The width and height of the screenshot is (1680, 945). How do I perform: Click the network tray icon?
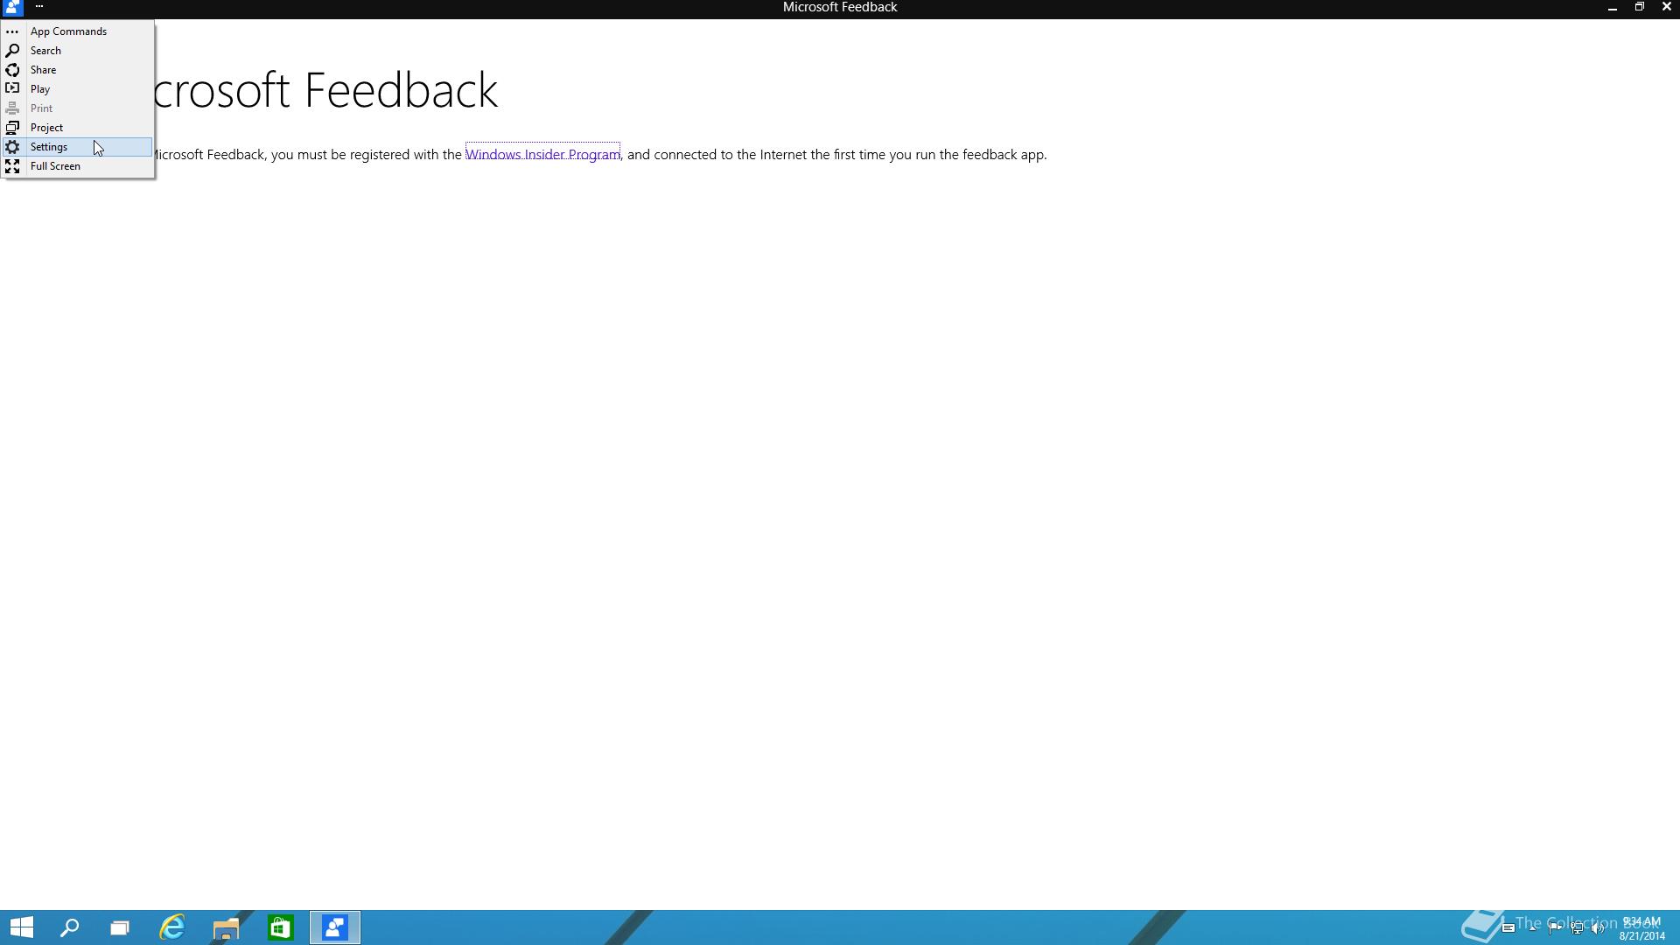click(1577, 928)
